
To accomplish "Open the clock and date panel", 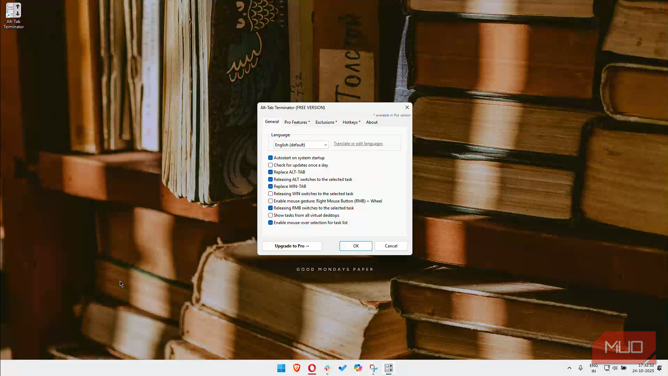I will pos(643,368).
